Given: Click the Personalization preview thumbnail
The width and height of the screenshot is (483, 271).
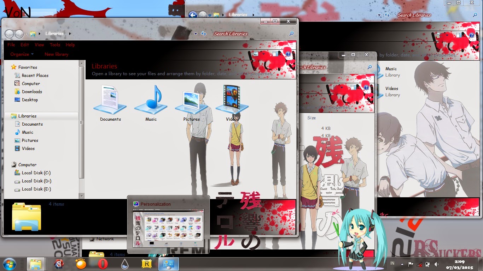Looking at the screenshot, I should click(x=168, y=228).
